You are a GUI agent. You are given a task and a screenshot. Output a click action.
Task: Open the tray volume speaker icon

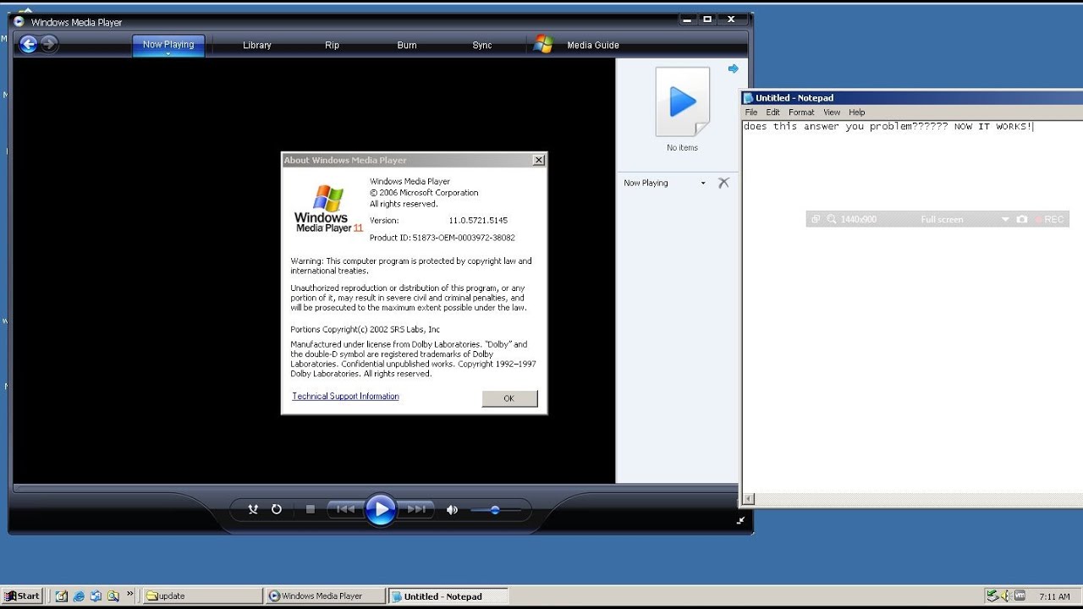pos(1007,595)
